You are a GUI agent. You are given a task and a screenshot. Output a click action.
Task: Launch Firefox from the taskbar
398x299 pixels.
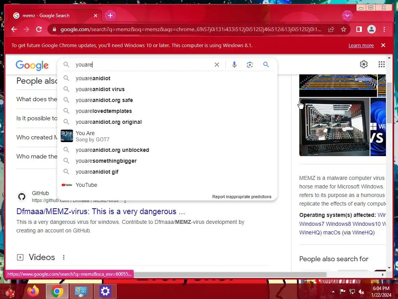[33, 291]
